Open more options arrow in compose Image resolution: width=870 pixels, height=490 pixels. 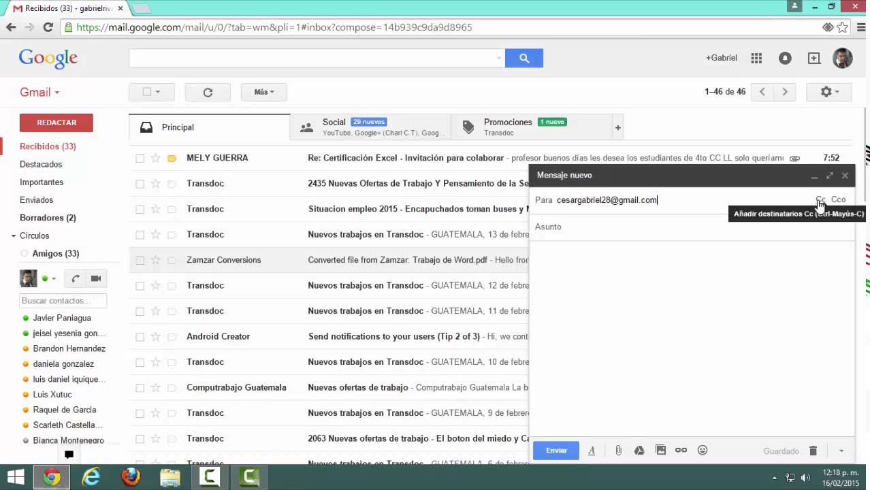841,451
